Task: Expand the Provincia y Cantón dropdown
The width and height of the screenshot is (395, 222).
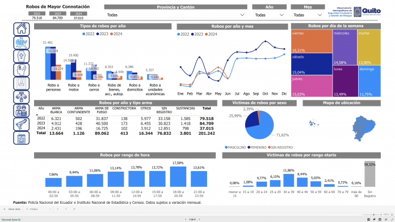Action: 175,15
